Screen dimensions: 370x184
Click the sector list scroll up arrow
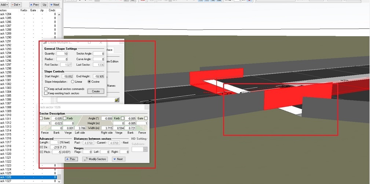click(x=59, y=15)
